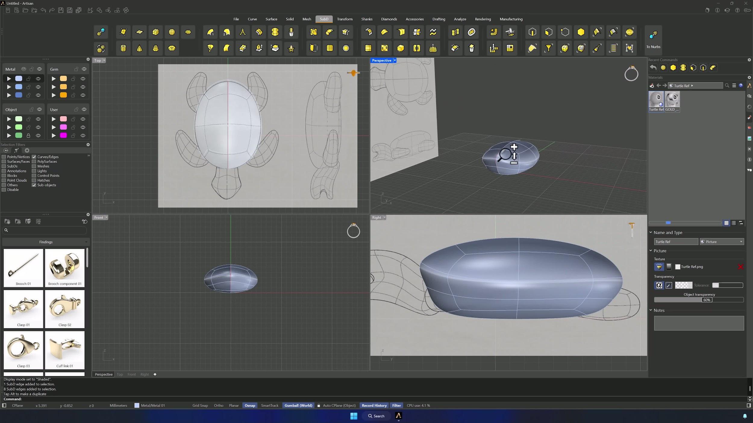The width and height of the screenshot is (753, 423).
Task: Toggle visibility of the Gem layer group
Action: tap(84, 69)
